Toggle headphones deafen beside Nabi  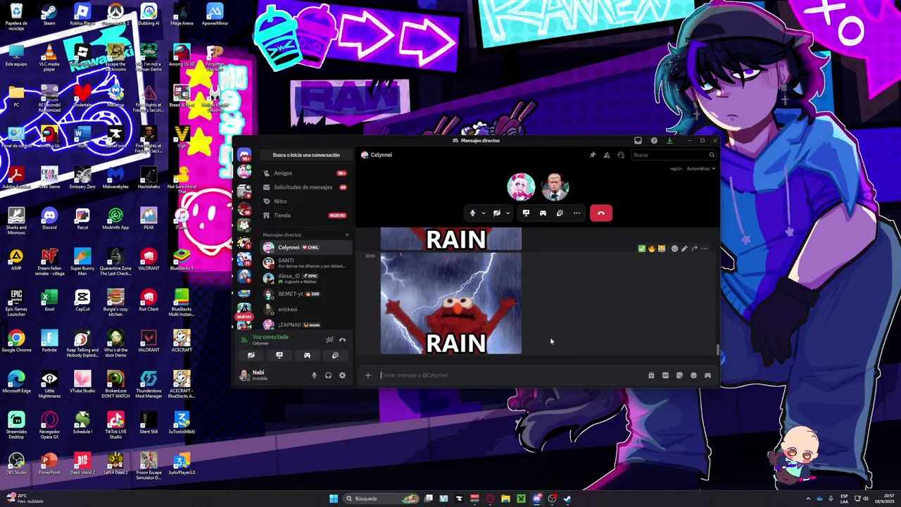328,375
